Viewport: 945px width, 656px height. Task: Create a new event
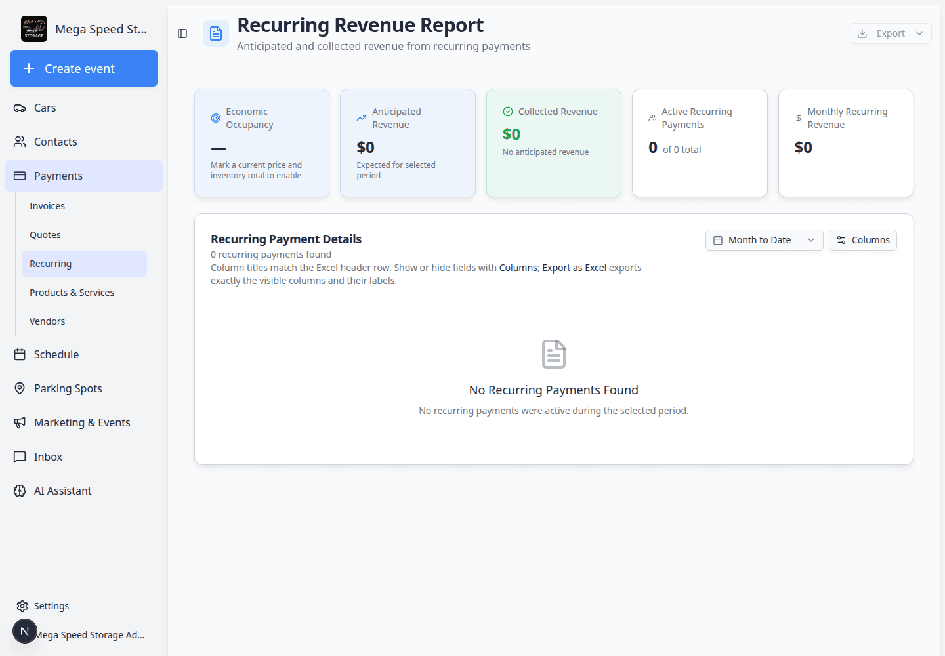(x=84, y=68)
